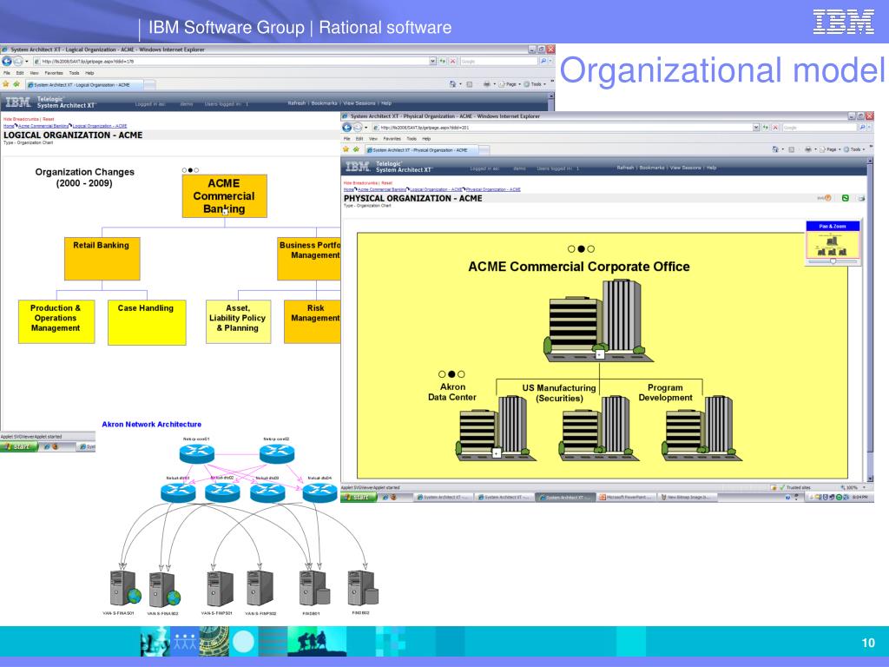Click Pan & Zoom slider handle
The image size is (889, 667).
point(833,261)
